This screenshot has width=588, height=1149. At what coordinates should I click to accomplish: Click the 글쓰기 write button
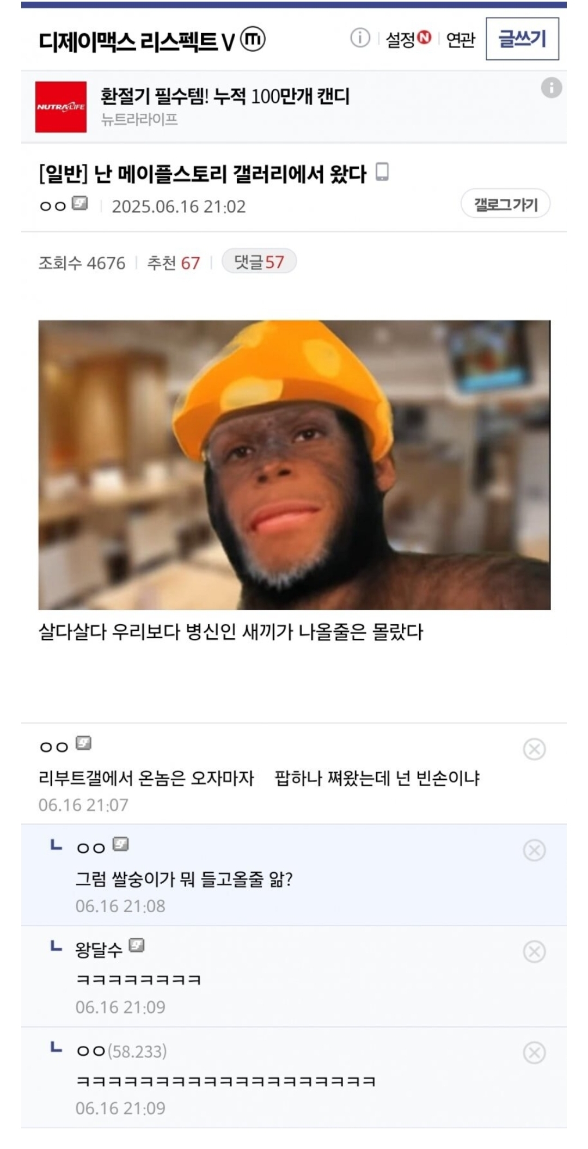522,39
